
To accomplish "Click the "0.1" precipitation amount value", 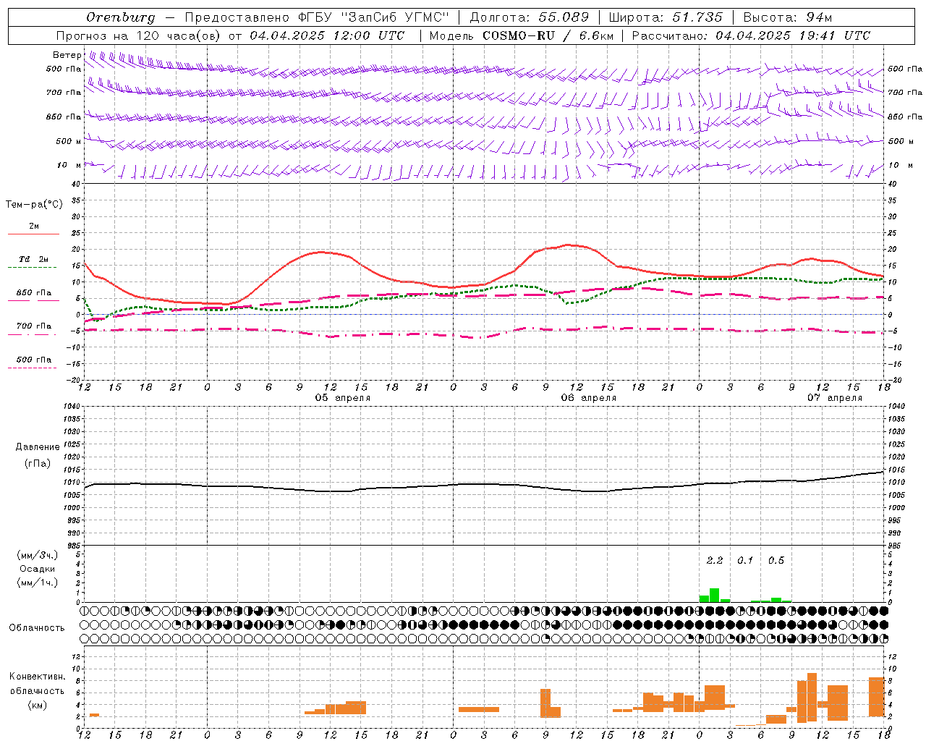I will [745, 561].
